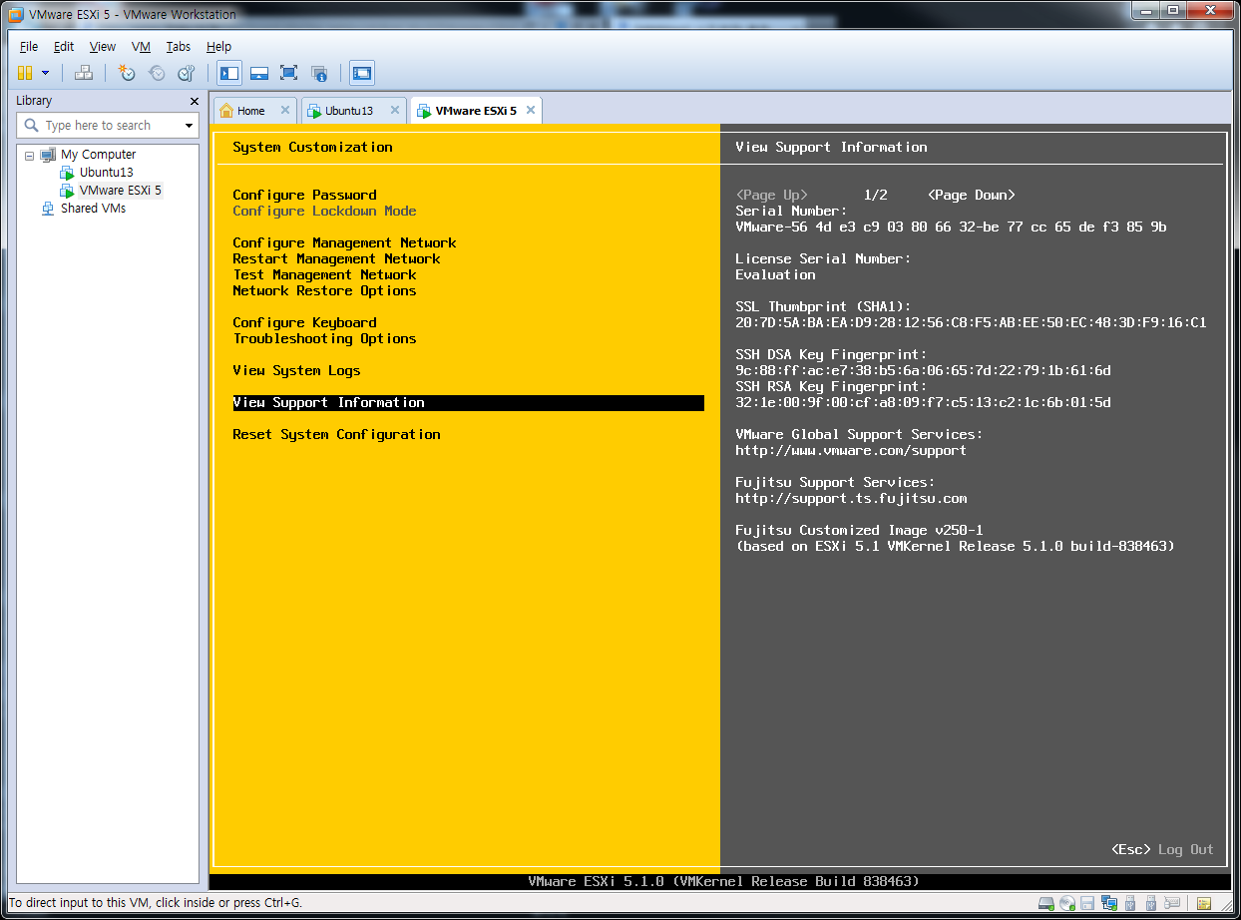Collapse the My Computer tree node
The image size is (1241, 920).
pyautogui.click(x=30, y=156)
